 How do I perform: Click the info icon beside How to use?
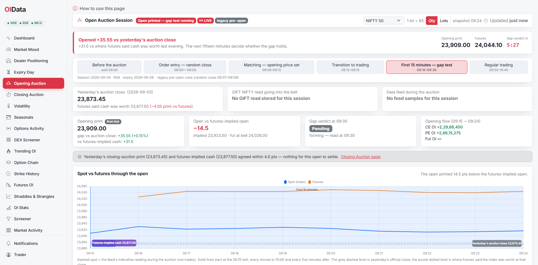pos(75,8)
